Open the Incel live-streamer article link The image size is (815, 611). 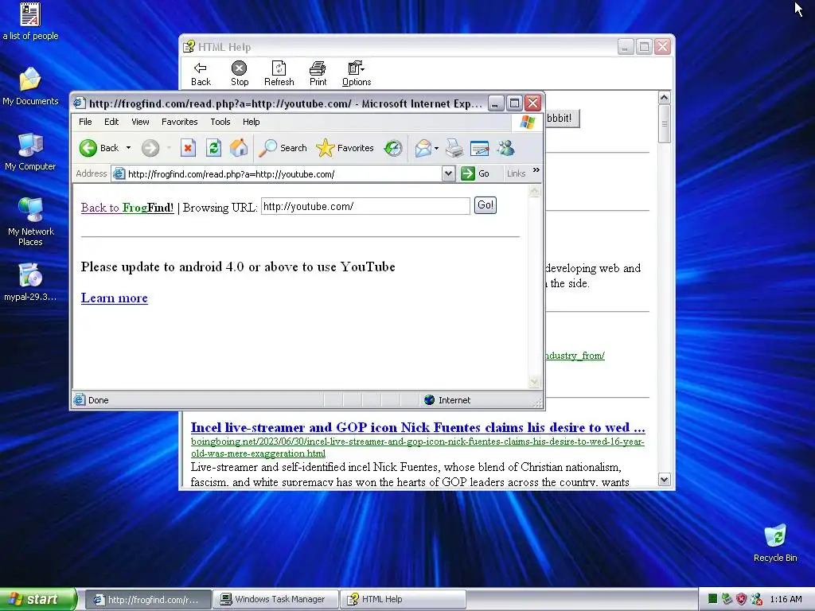click(418, 427)
